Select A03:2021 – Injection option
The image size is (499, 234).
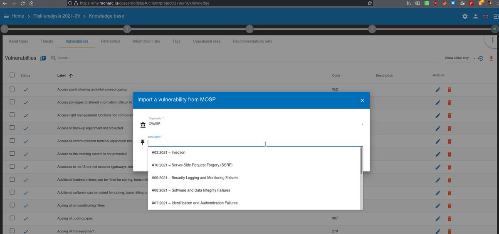[254, 152]
